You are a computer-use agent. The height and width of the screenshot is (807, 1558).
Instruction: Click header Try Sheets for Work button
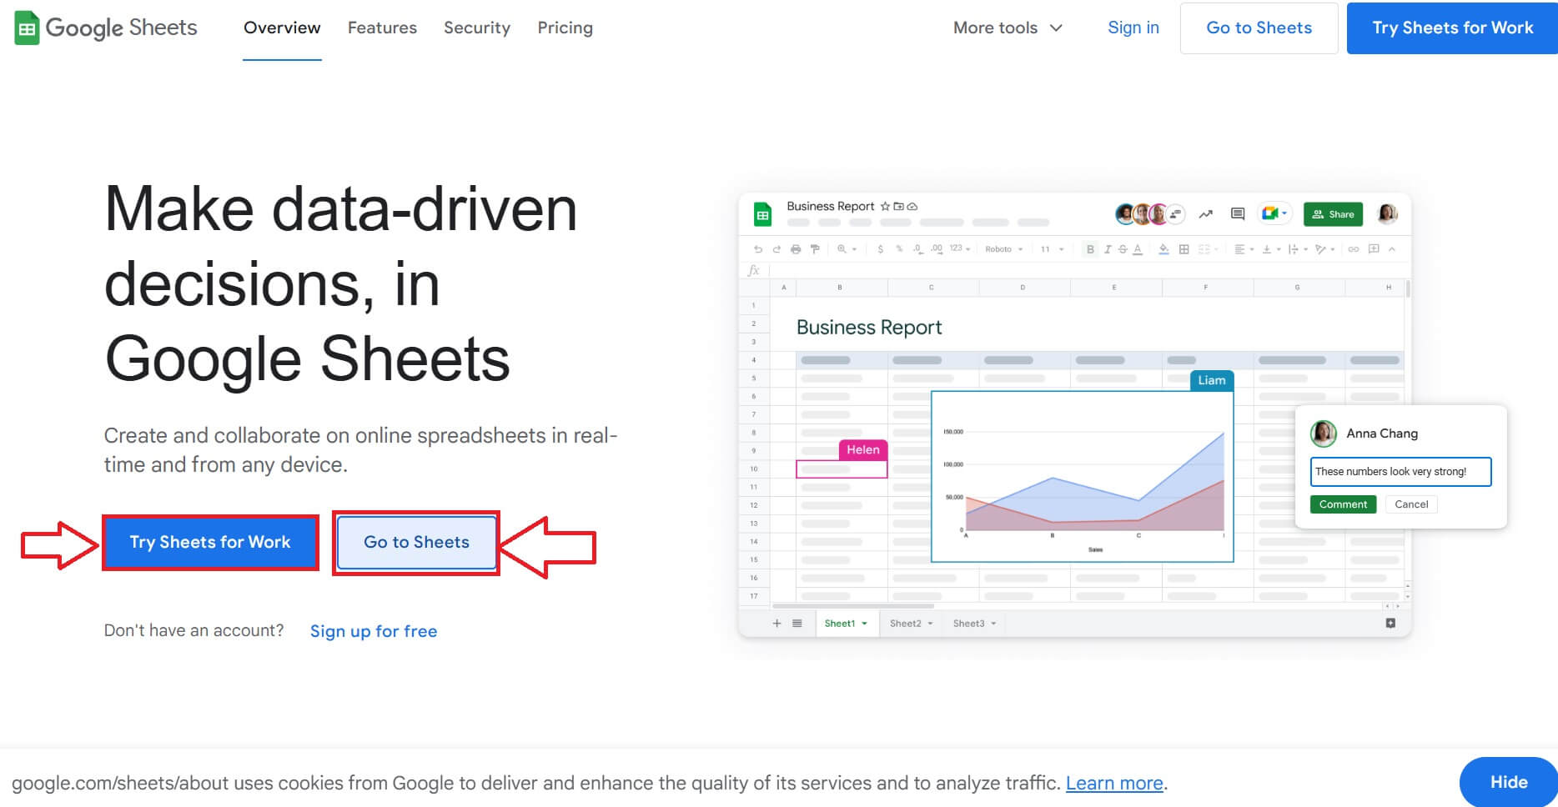tap(1452, 28)
